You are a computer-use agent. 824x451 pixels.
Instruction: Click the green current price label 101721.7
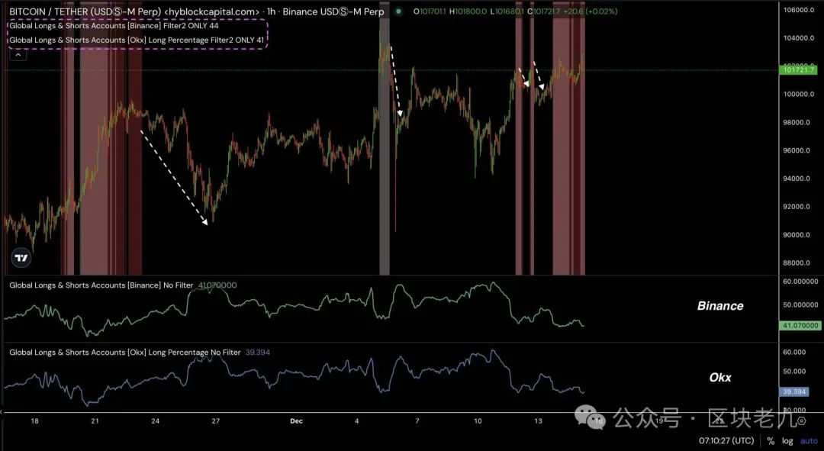tap(798, 69)
